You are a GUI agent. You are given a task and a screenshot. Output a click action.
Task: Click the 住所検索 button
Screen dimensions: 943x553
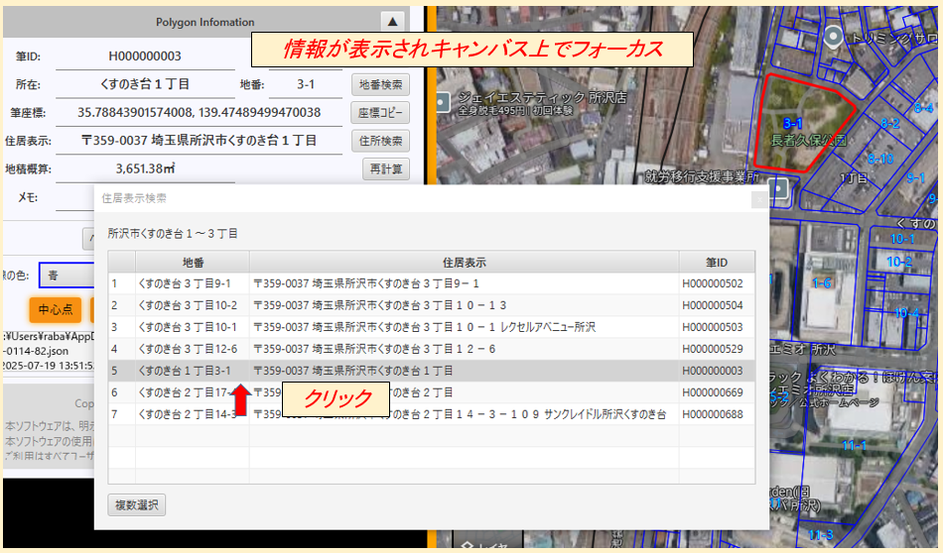tap(380, 141)
